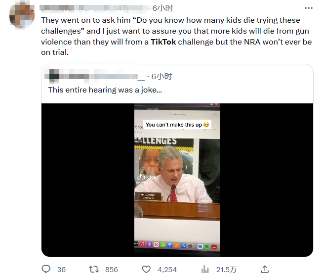The height and width of the screenshot is (278, 322).
Task: Open the main tweet's 6小时 timestamp
Action: point(162,8)
